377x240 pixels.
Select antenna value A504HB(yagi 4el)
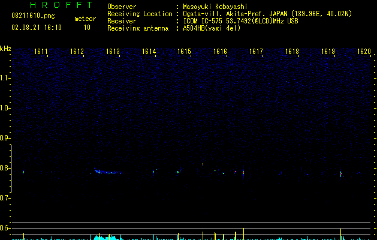(x=212, y=28)
